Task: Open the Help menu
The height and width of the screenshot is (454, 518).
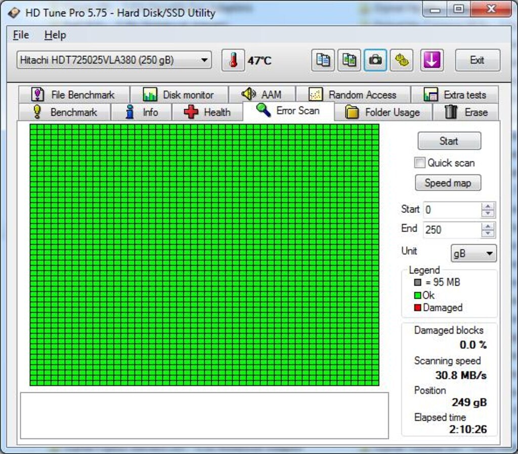Action: [55, 35]
